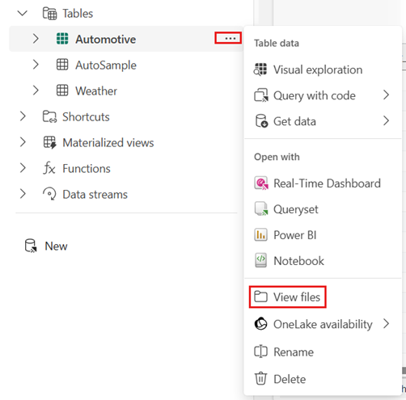This screenshot has height=400, width=406.
Task: Select the Shortcuts tree item
Action: (x=126, y=116)
